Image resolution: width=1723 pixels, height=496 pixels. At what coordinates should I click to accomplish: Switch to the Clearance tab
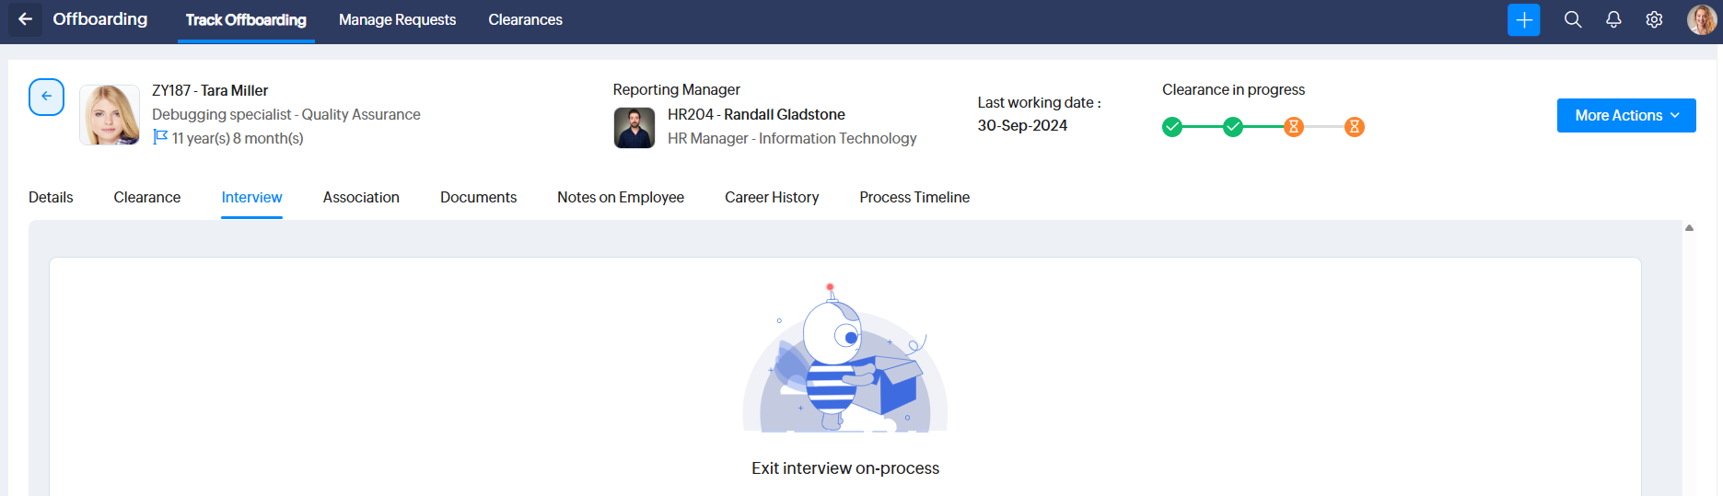[x=147, y=197]
